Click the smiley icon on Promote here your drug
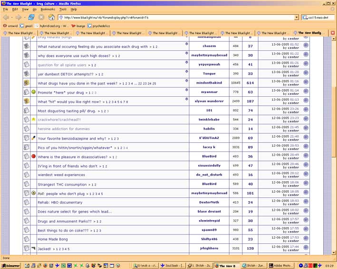 [34, 92]
